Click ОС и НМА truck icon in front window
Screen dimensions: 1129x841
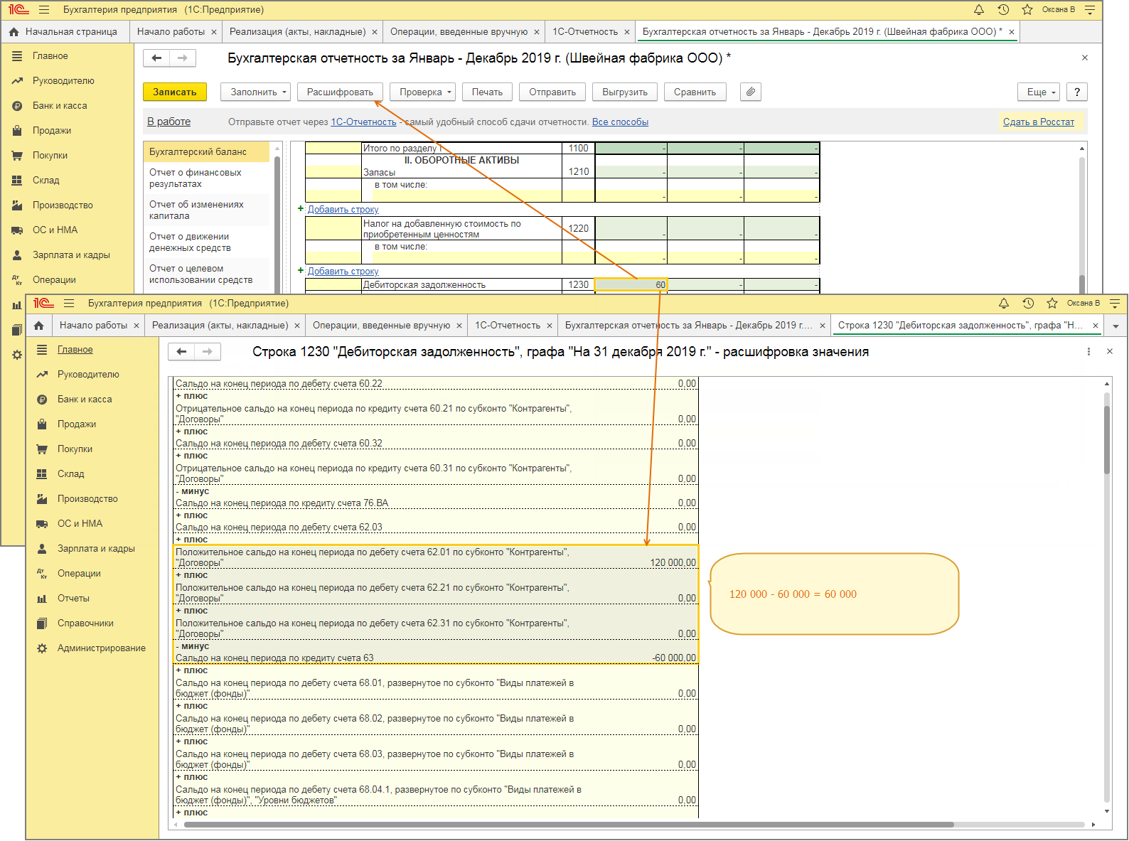pyautogui.click(x=42, y=524)
